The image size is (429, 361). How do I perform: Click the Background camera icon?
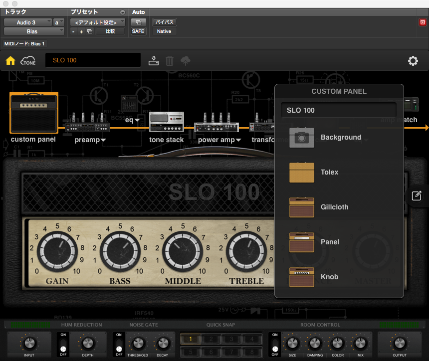302,138
